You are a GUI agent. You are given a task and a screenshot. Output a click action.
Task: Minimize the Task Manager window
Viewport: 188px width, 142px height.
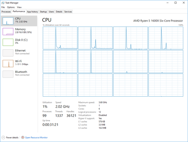coord(168,3)
